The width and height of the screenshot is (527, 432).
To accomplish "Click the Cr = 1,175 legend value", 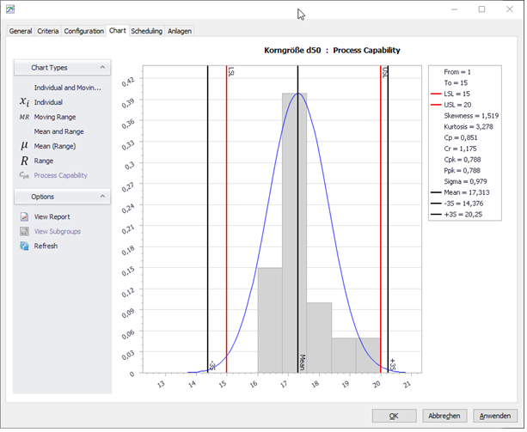I will pos(460,149).
